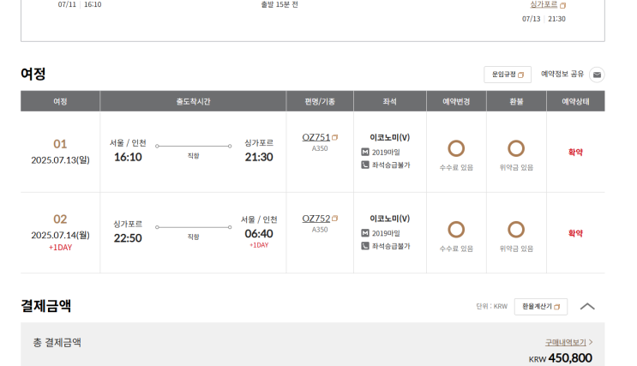
Task: Open the 환율계산기 exchange rate calculator
Action: pos(540,306)
